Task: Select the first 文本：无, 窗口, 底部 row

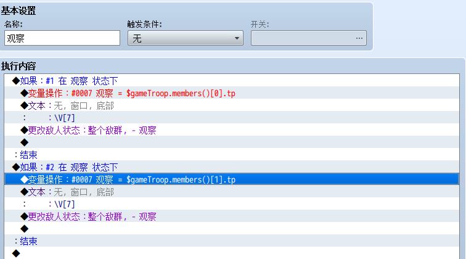Action: pos(232,105)
